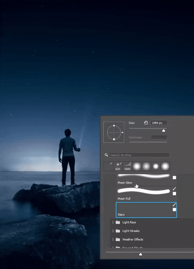194x269 pixels.
Task: Select the recent brush labeled 820
Action: 118,166
